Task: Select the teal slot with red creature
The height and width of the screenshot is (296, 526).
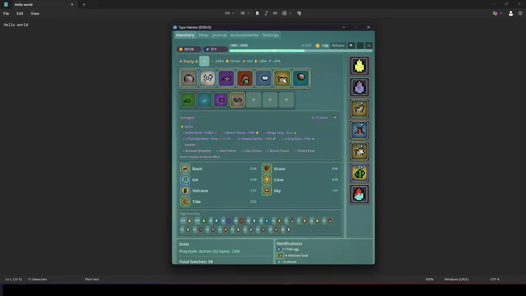Action: coord(301,78)
